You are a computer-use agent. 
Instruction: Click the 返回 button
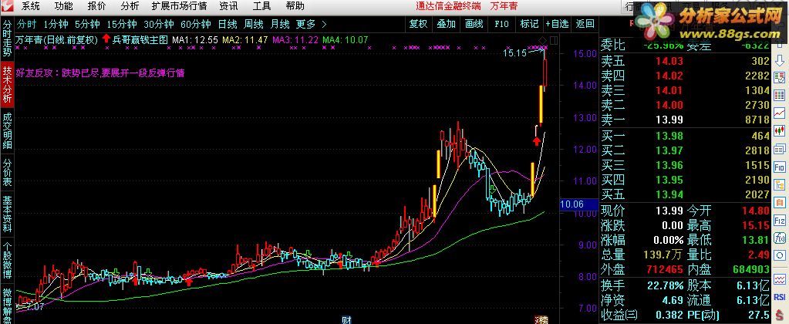pos(585,24)
